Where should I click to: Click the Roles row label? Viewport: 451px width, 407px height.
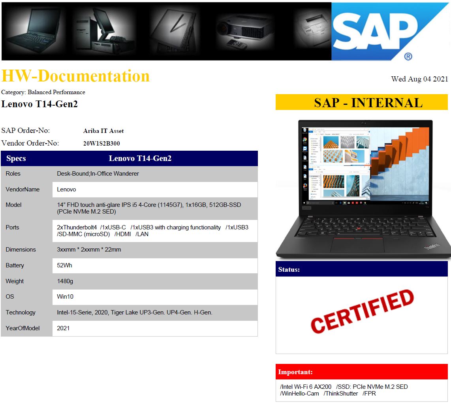13,174
